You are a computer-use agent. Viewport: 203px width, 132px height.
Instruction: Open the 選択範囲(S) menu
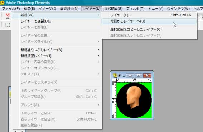click(113, 9)
